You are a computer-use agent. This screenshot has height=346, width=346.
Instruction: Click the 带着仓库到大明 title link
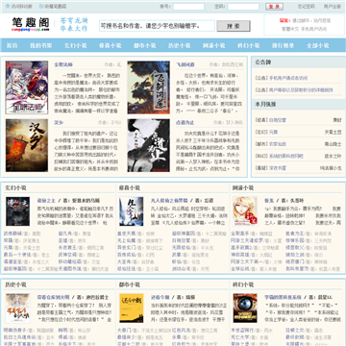pyautogui.click(x=53, y=297)
